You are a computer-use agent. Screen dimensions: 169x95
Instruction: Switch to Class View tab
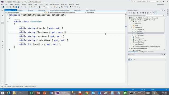point(151,52)
